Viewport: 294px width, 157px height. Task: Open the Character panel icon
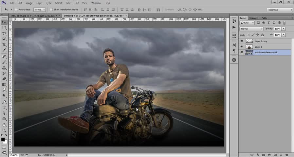[234, 45]
